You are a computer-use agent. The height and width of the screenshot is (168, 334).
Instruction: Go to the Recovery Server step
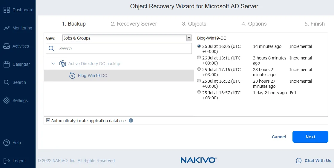[x=134, y=24]
